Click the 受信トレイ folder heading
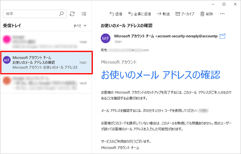 coord(12,26)
